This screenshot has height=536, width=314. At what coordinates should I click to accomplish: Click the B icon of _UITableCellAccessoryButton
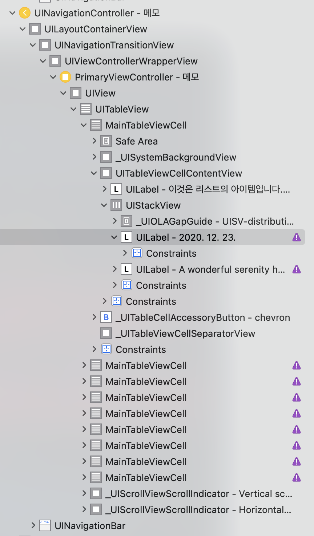[106, 318]
